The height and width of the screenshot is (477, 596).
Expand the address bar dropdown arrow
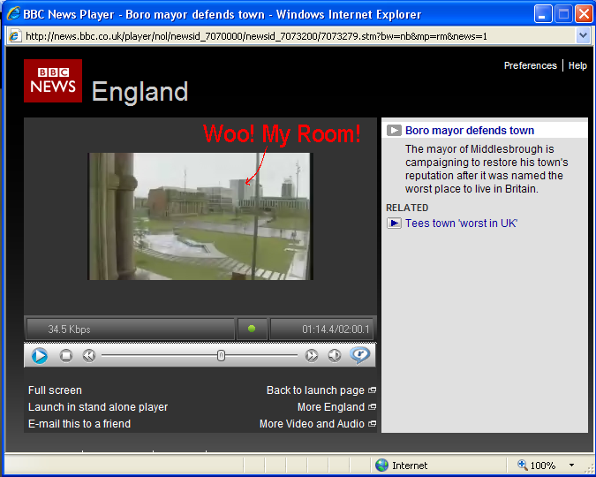point(583,36)
